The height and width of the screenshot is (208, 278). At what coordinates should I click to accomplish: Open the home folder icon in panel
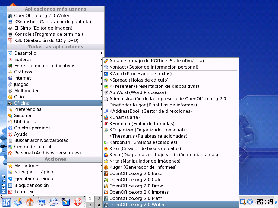pos(30,202)
